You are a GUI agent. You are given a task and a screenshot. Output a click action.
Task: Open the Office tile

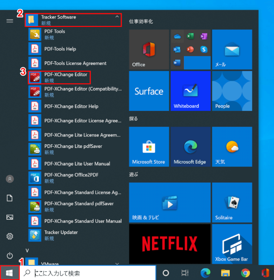tap(149, 49)
